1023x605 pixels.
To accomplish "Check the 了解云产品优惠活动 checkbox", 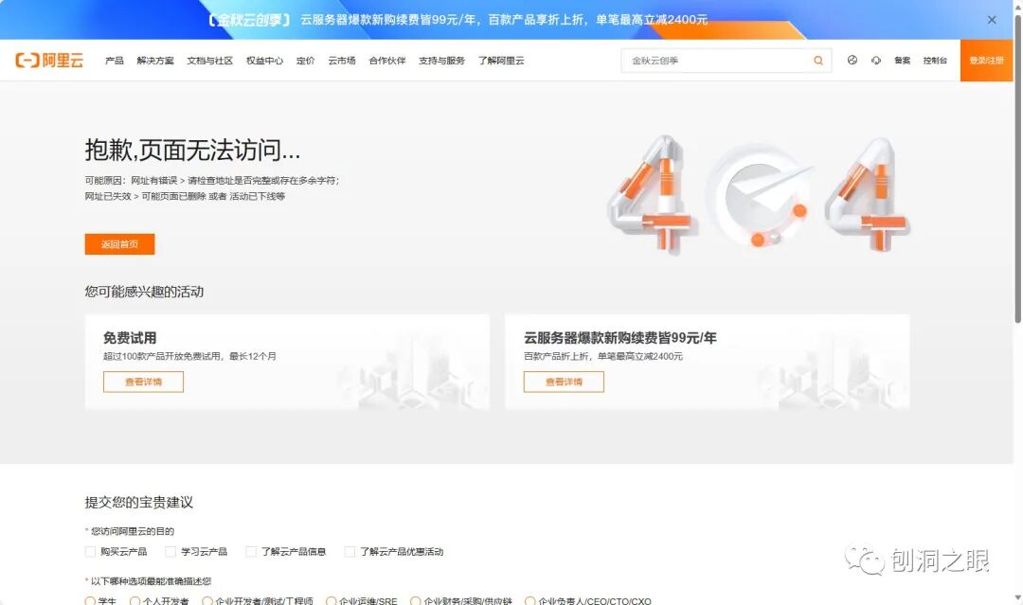I will click(x=350, y=552).
